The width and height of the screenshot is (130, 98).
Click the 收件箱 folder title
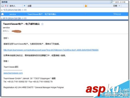click(x=4, y=2)
